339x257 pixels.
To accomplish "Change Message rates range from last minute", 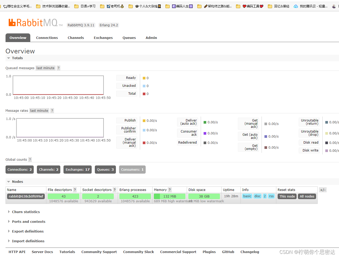I will pyautogui.click(x=39, y=110).
